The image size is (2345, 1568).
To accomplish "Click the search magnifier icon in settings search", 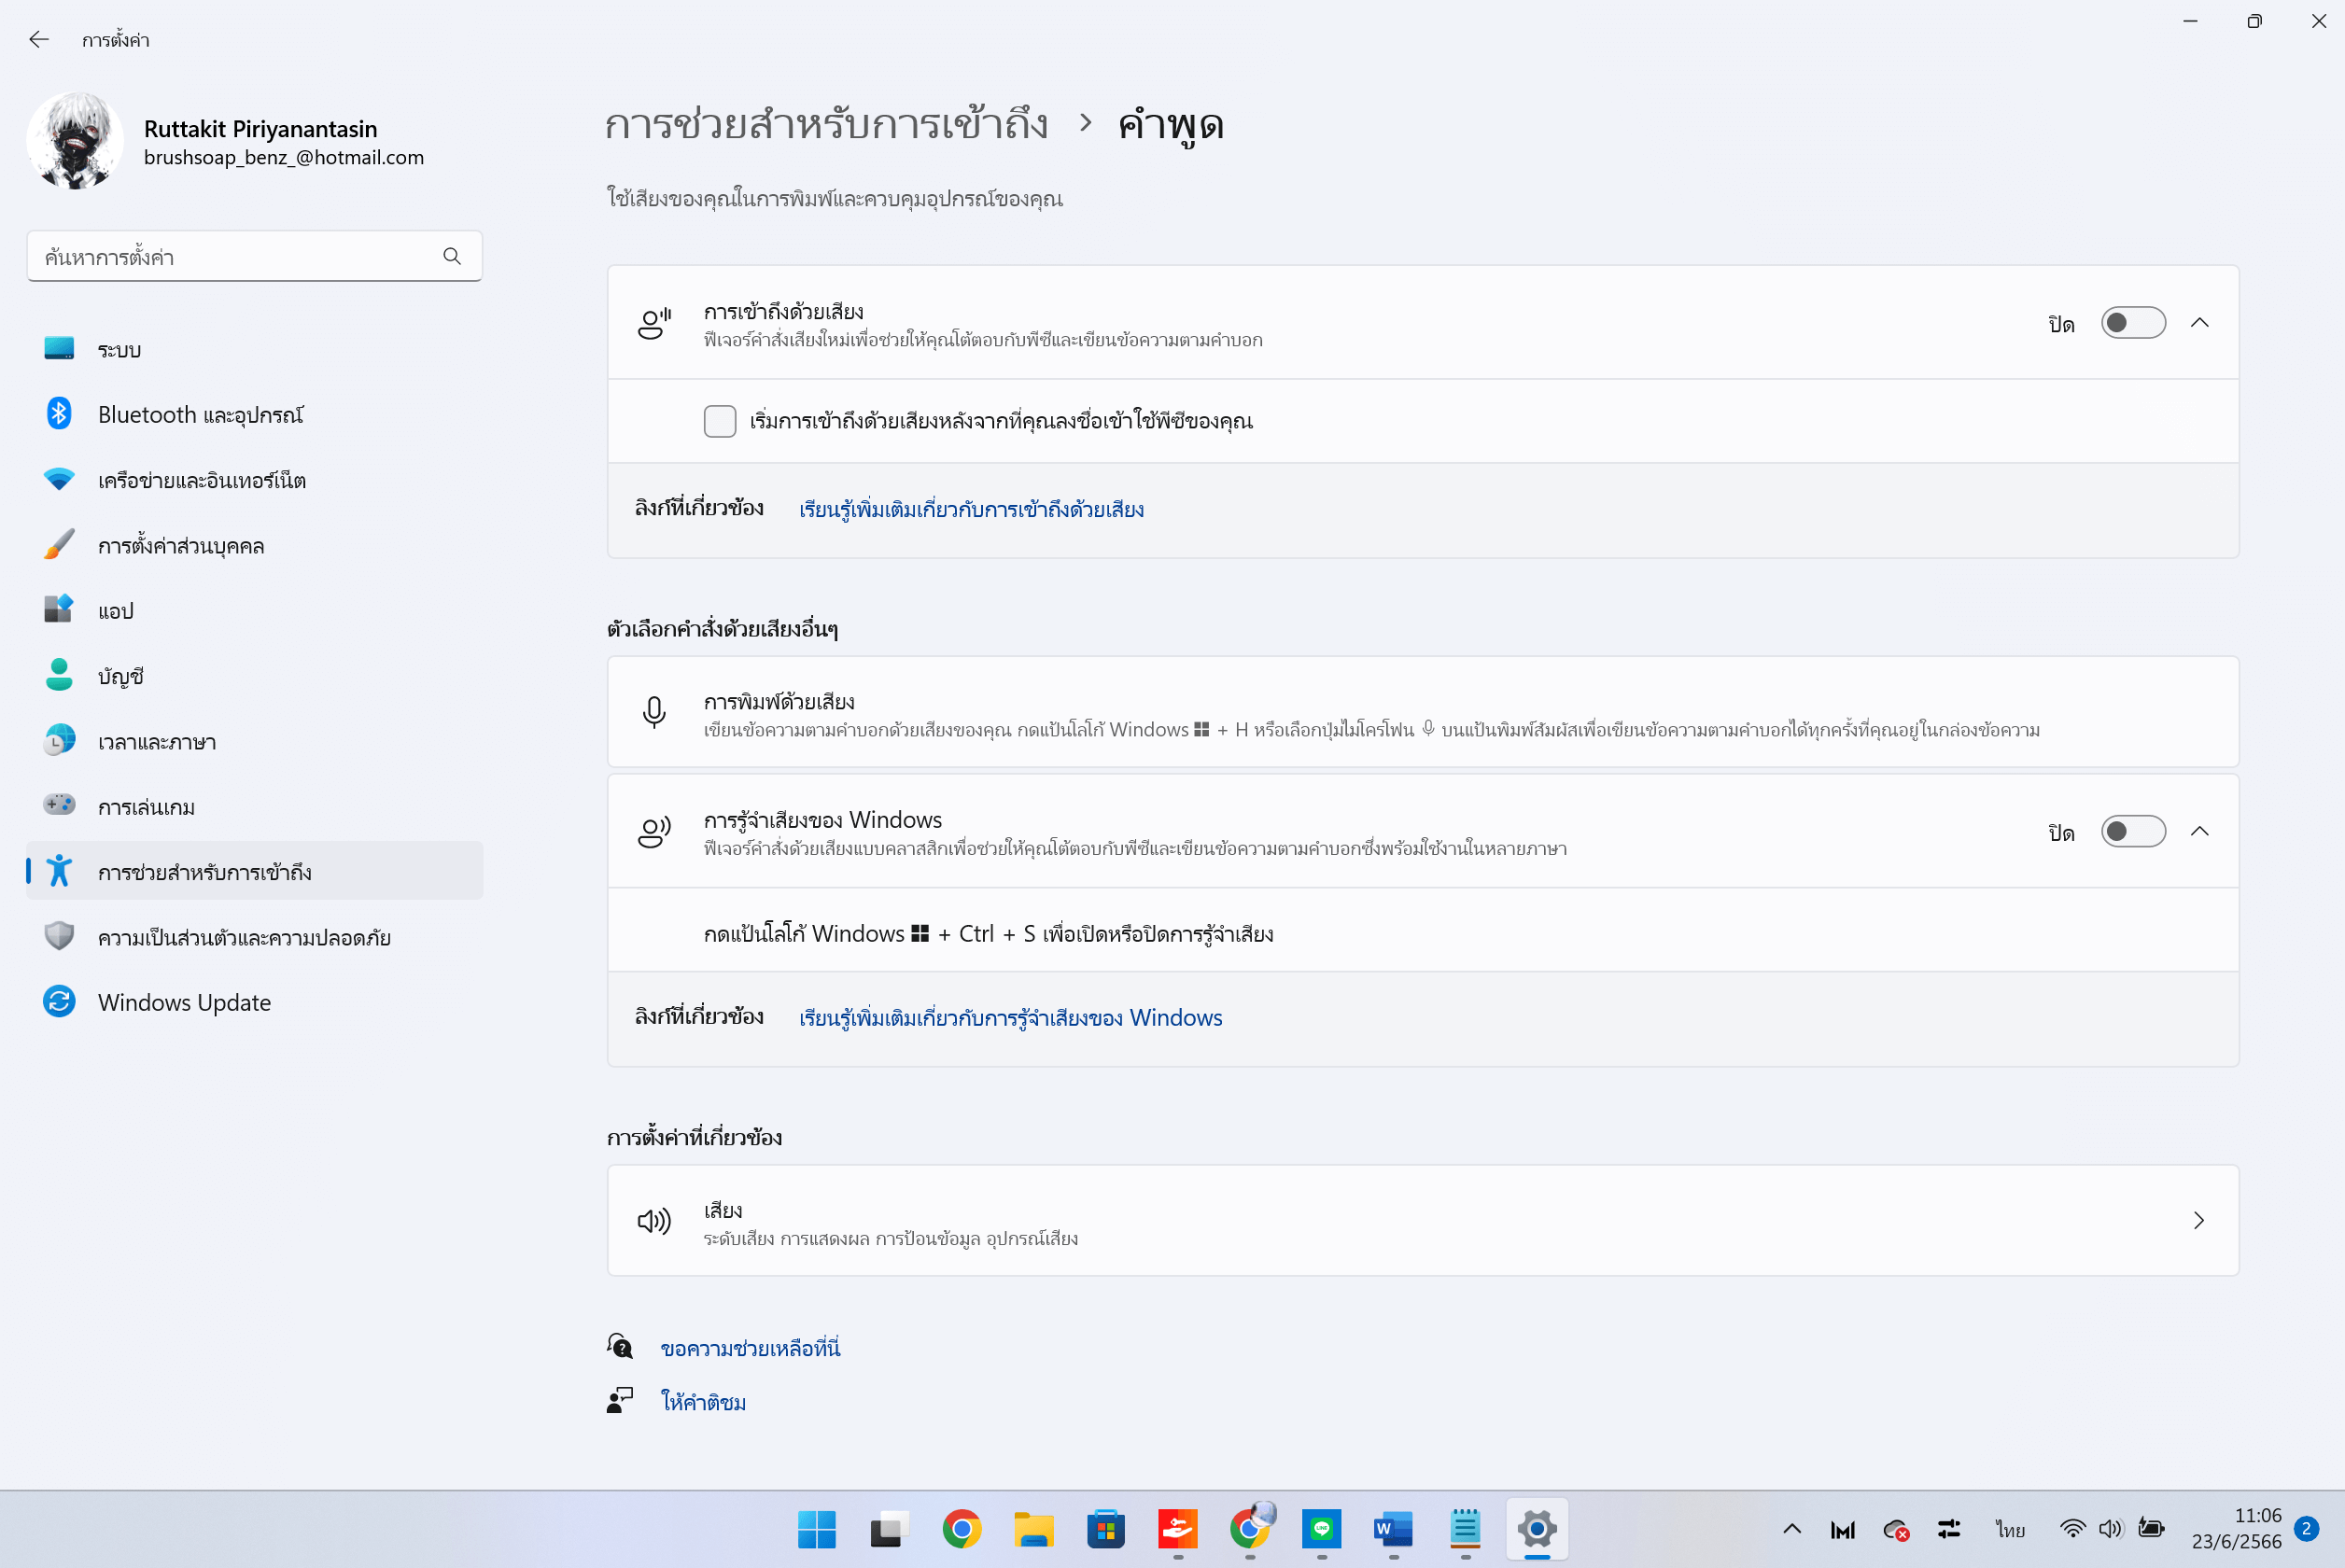I will tap(452, 257).
